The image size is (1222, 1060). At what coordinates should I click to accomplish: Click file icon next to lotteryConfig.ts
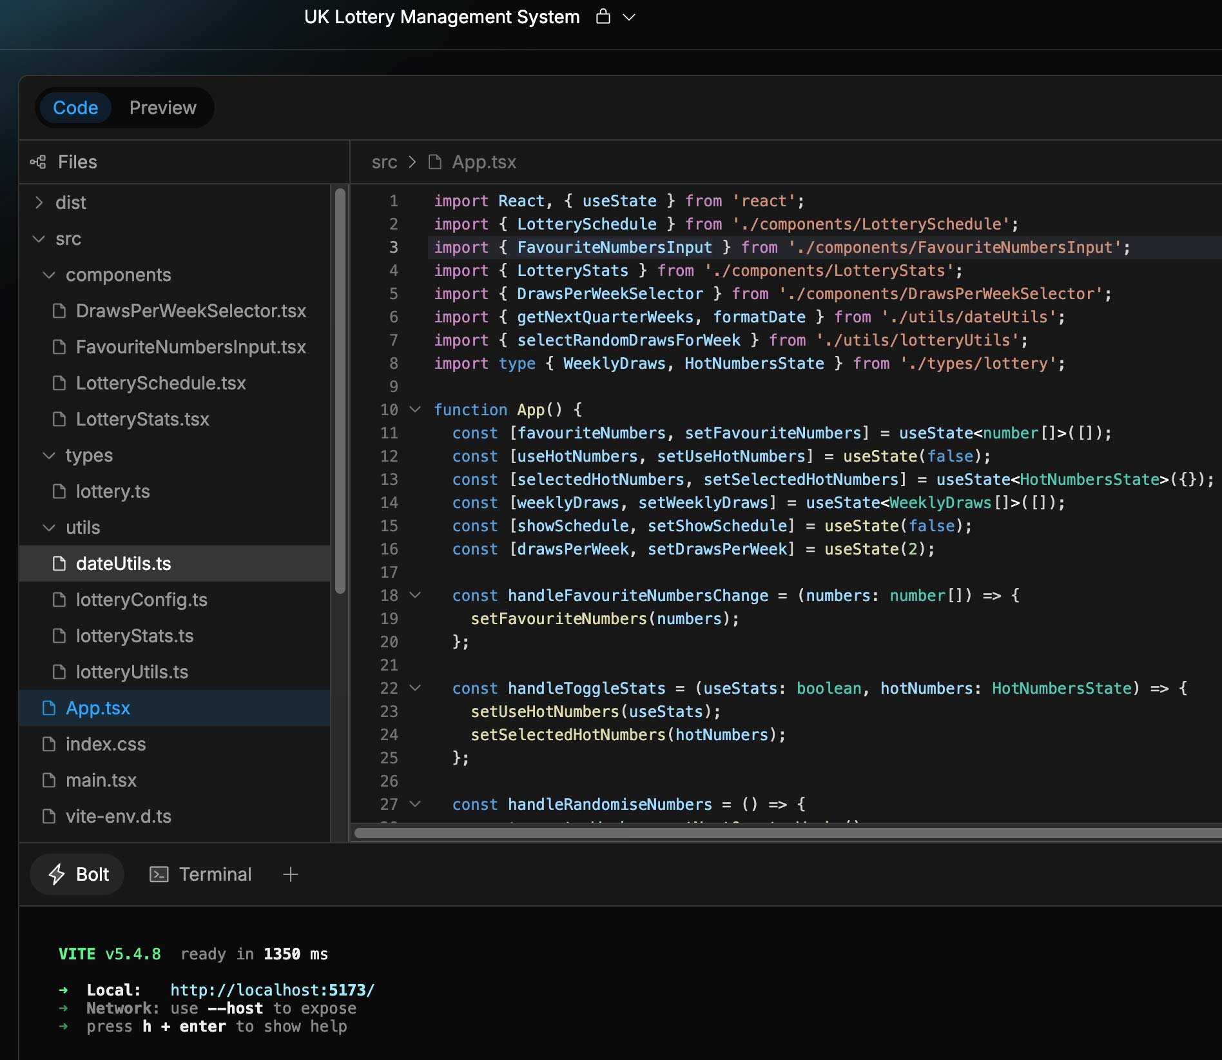(59, 600)
